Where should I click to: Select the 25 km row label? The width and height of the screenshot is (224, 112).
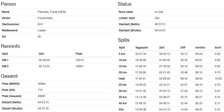tap(122, 85)
